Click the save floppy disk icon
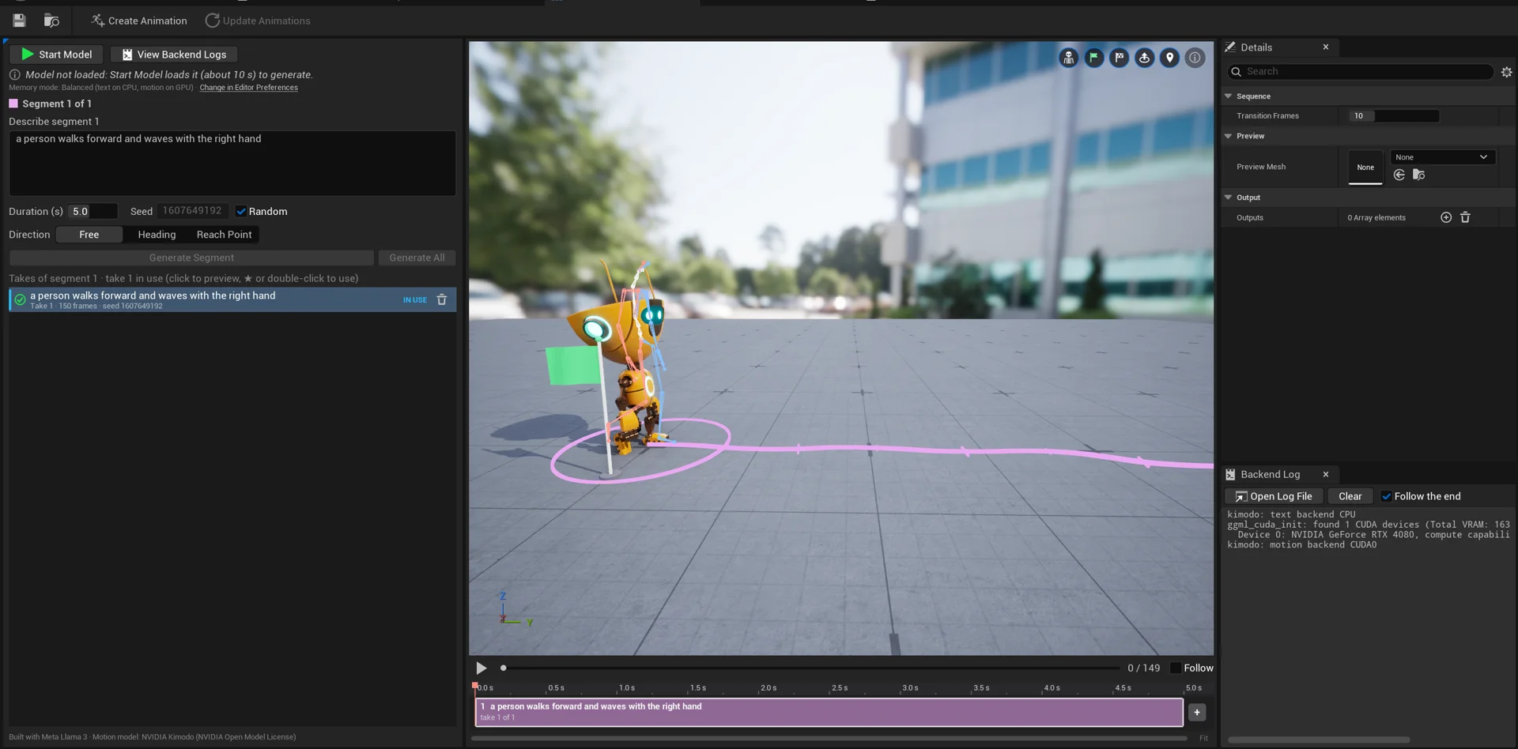Image resolution: width=1518 pixels, height=749 pixels. [19, 21]
